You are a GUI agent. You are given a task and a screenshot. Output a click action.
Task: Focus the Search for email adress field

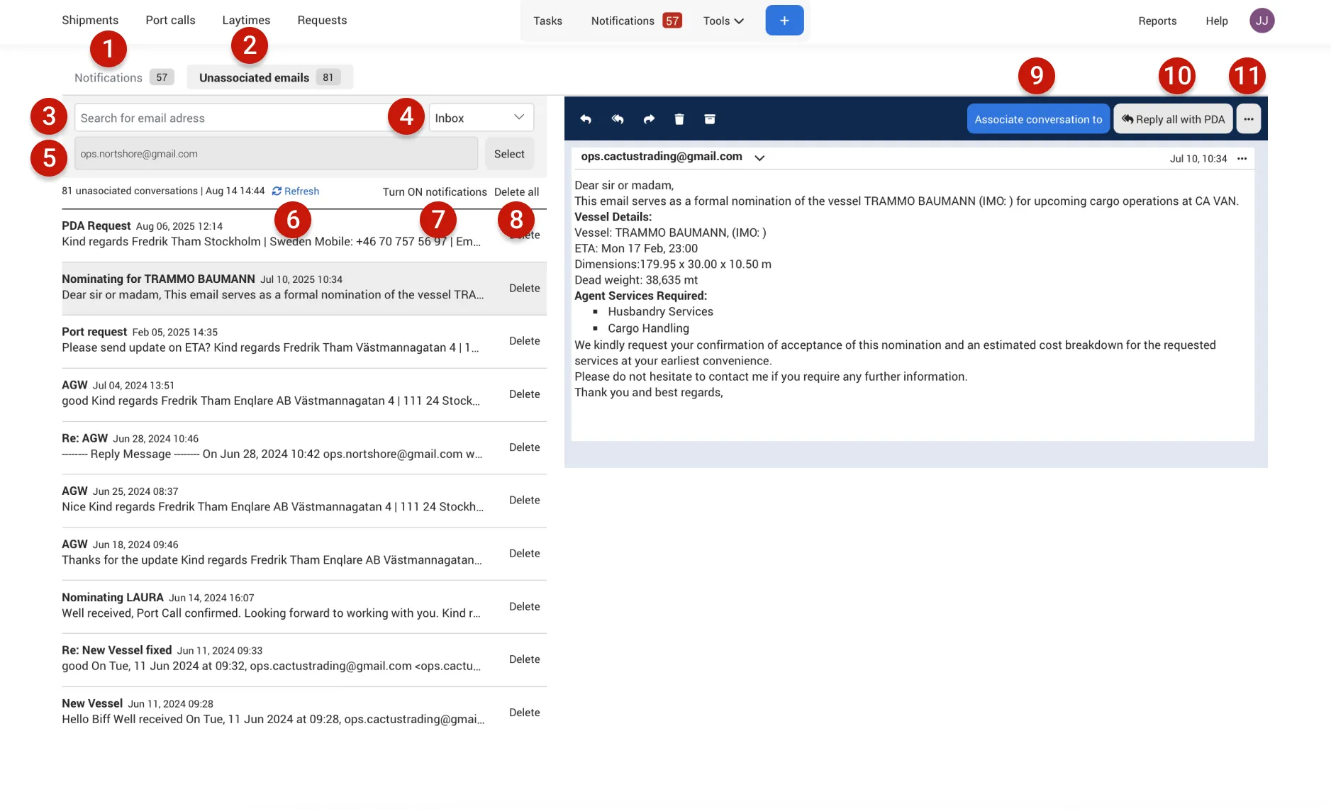234,118
